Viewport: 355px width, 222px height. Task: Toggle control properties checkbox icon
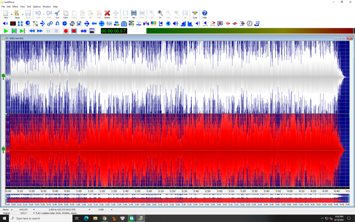click(84, 31)
